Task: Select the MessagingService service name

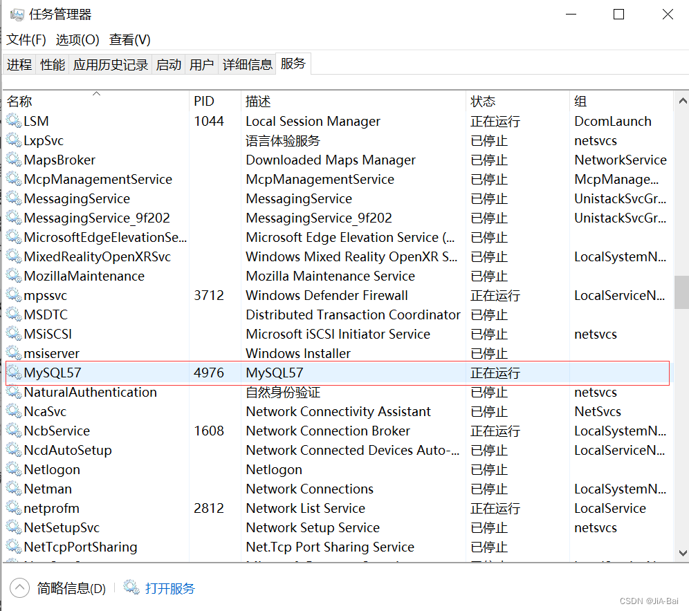Action: (77, 198)
